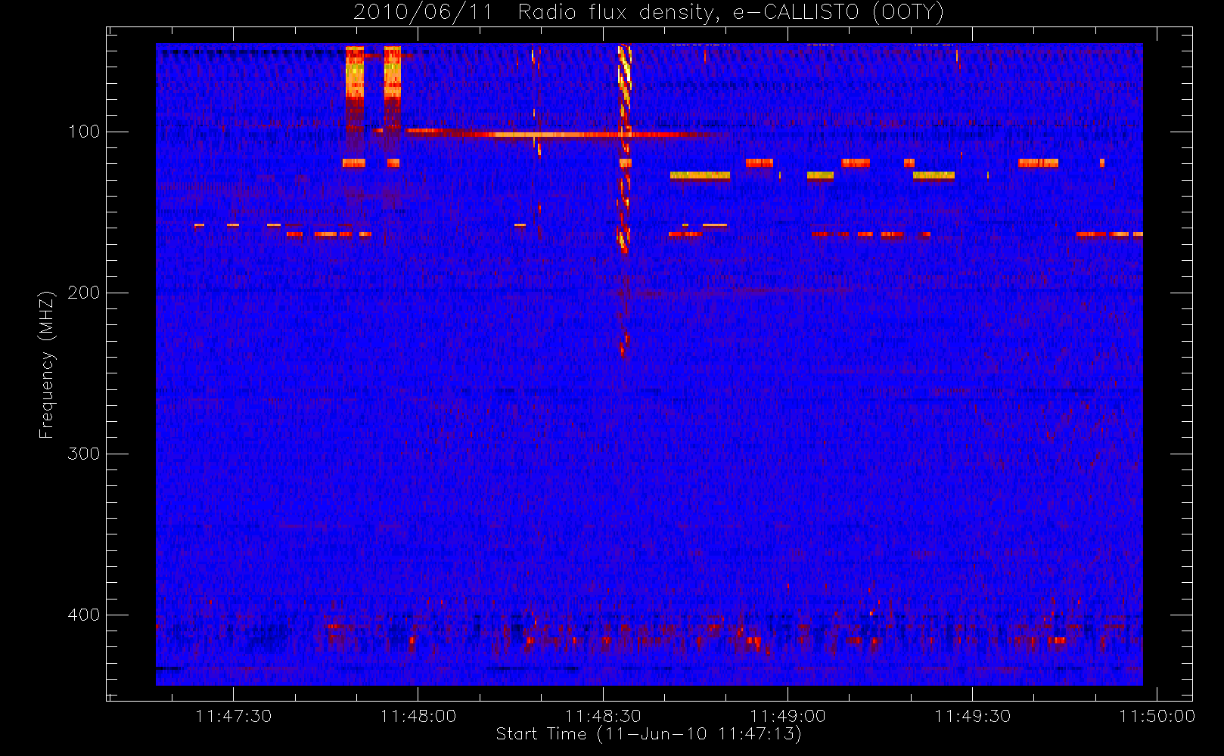Click the 11:49:30 time tick label

point(972,716)
